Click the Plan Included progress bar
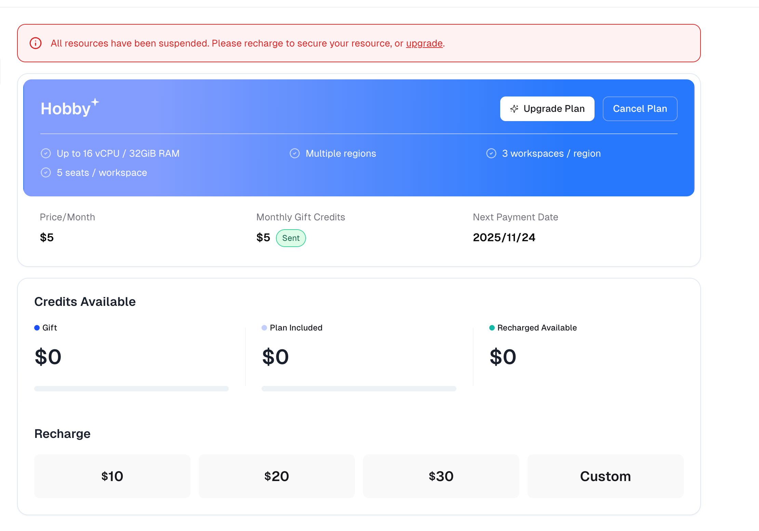This screenshot has width=759, height=531. (x=359, y=389)
